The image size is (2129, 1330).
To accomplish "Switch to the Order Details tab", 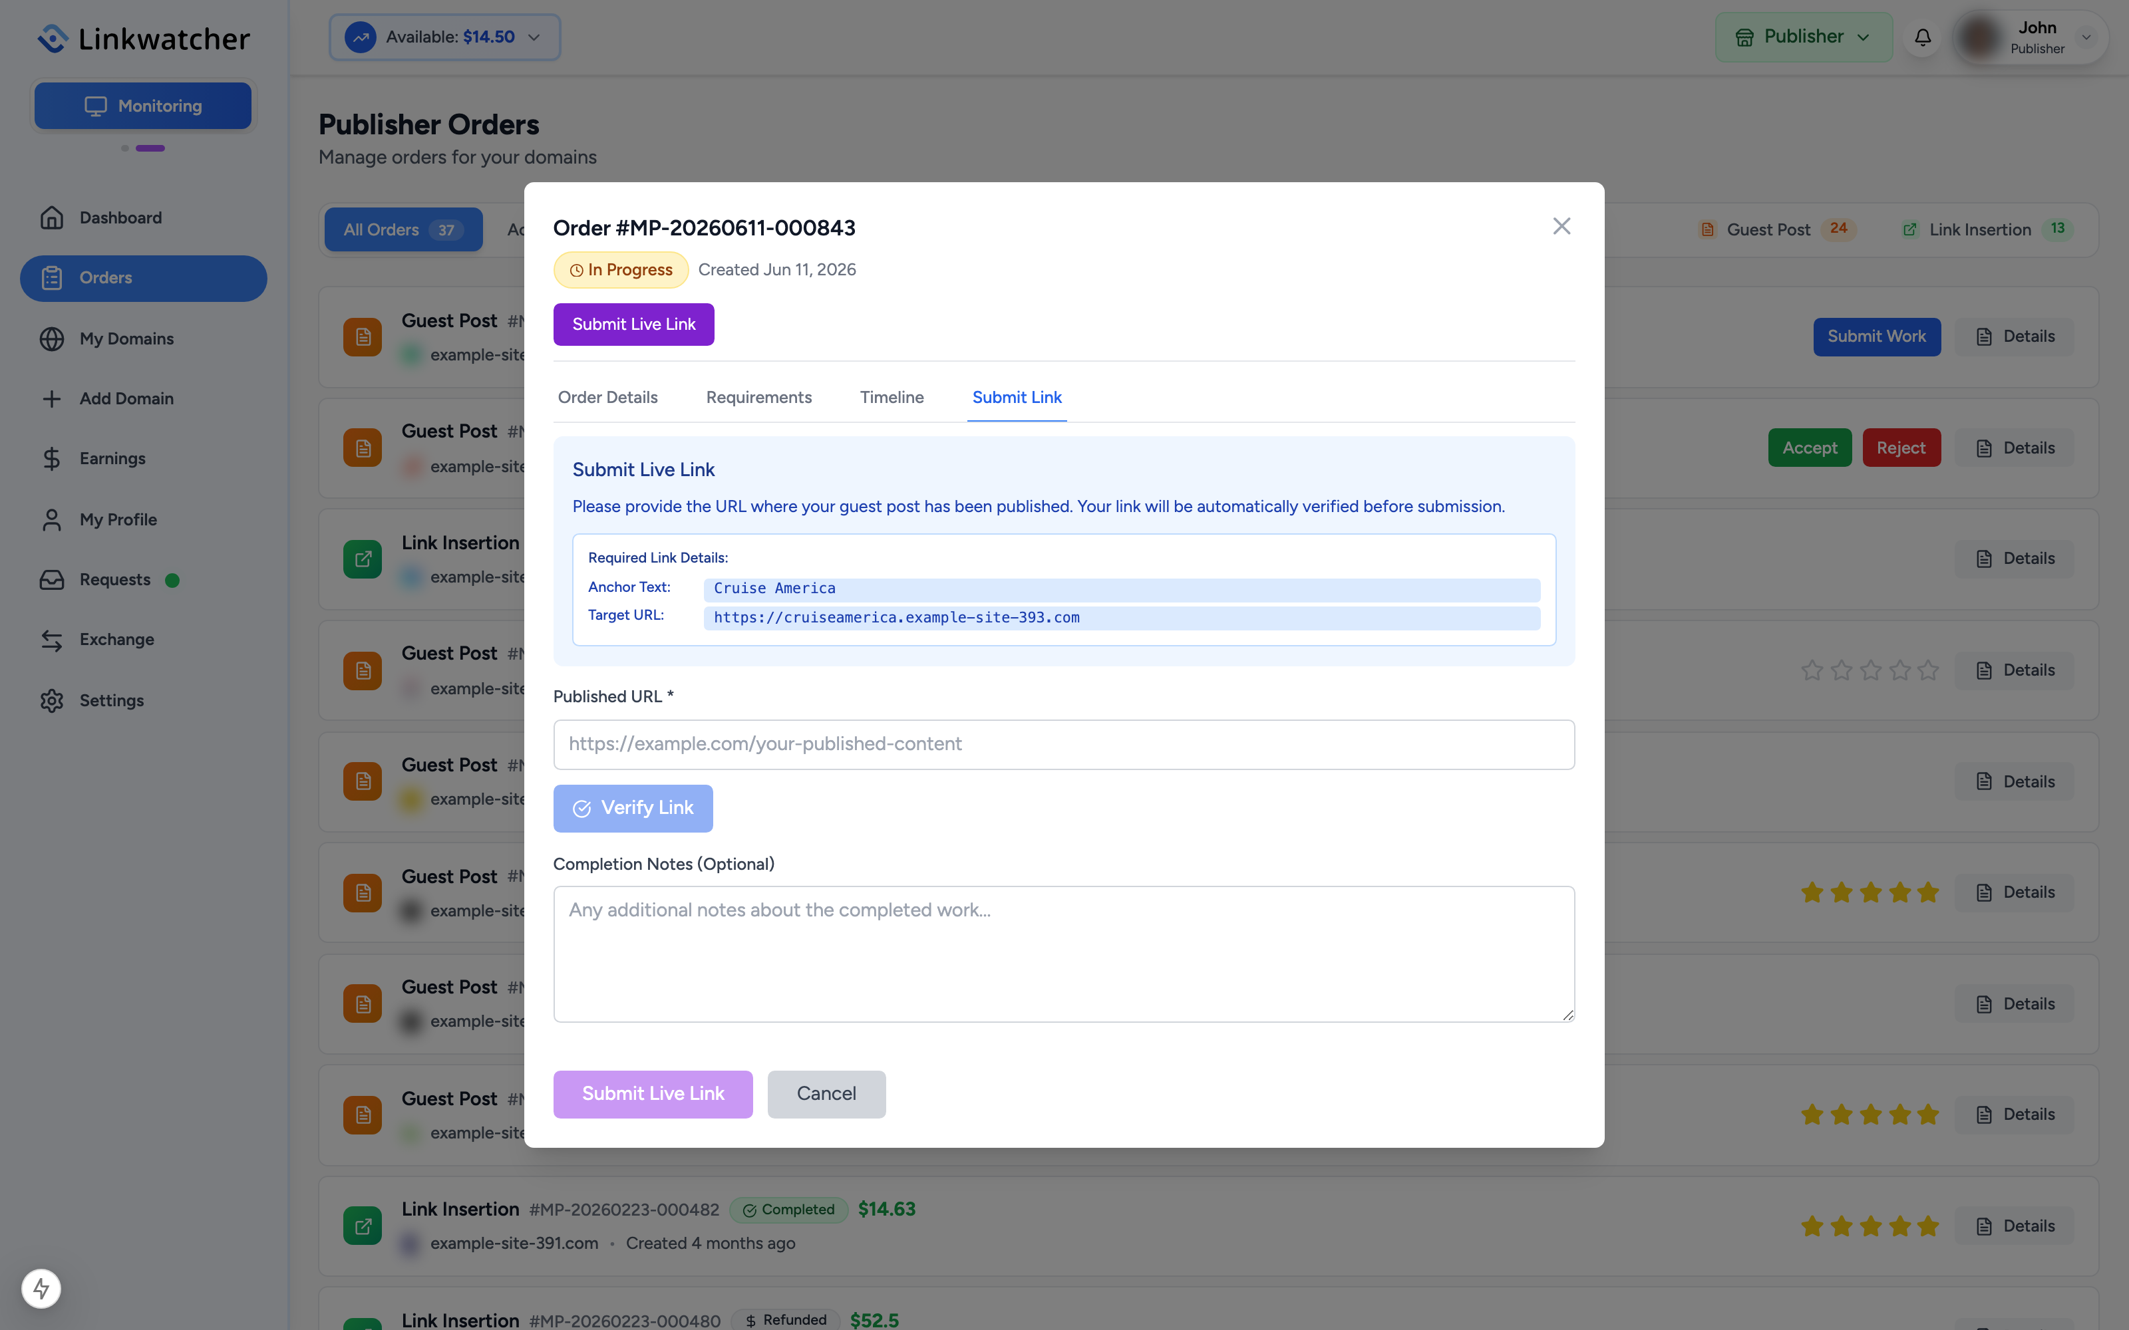I will click(608, 398).
